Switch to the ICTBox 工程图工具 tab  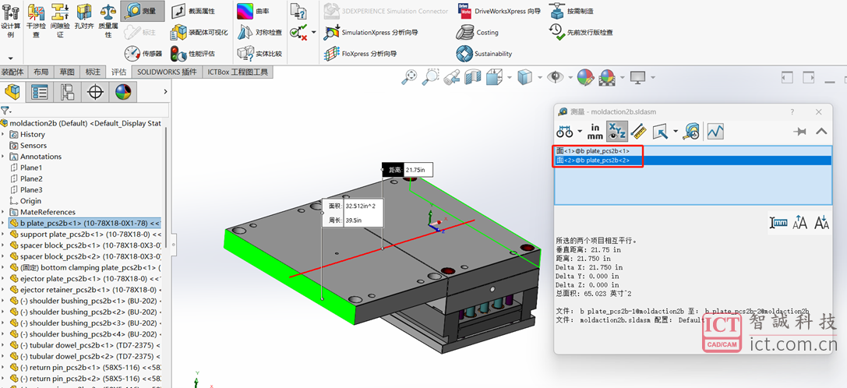(x=237, y=72)
